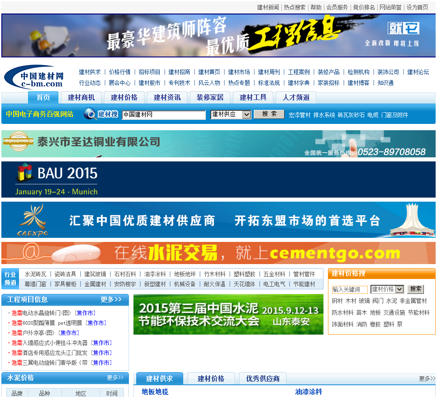Open the 工程信息 top banner ad

[218, 36]
